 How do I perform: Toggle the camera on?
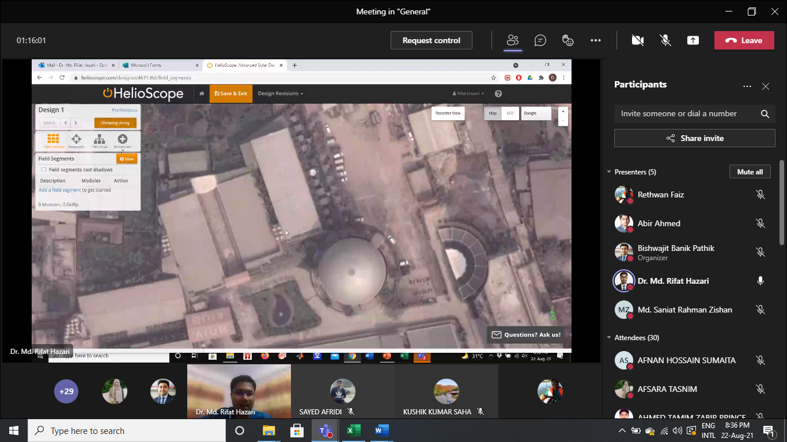pos(637,40)
